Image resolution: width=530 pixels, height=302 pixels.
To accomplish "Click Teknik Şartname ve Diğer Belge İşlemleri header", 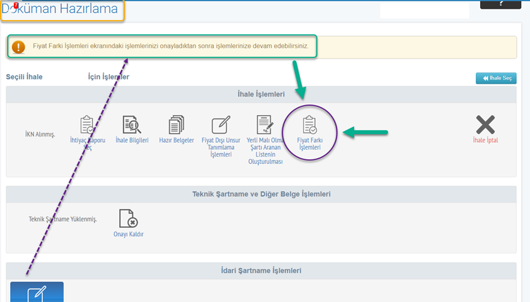I will click(261, 194).
